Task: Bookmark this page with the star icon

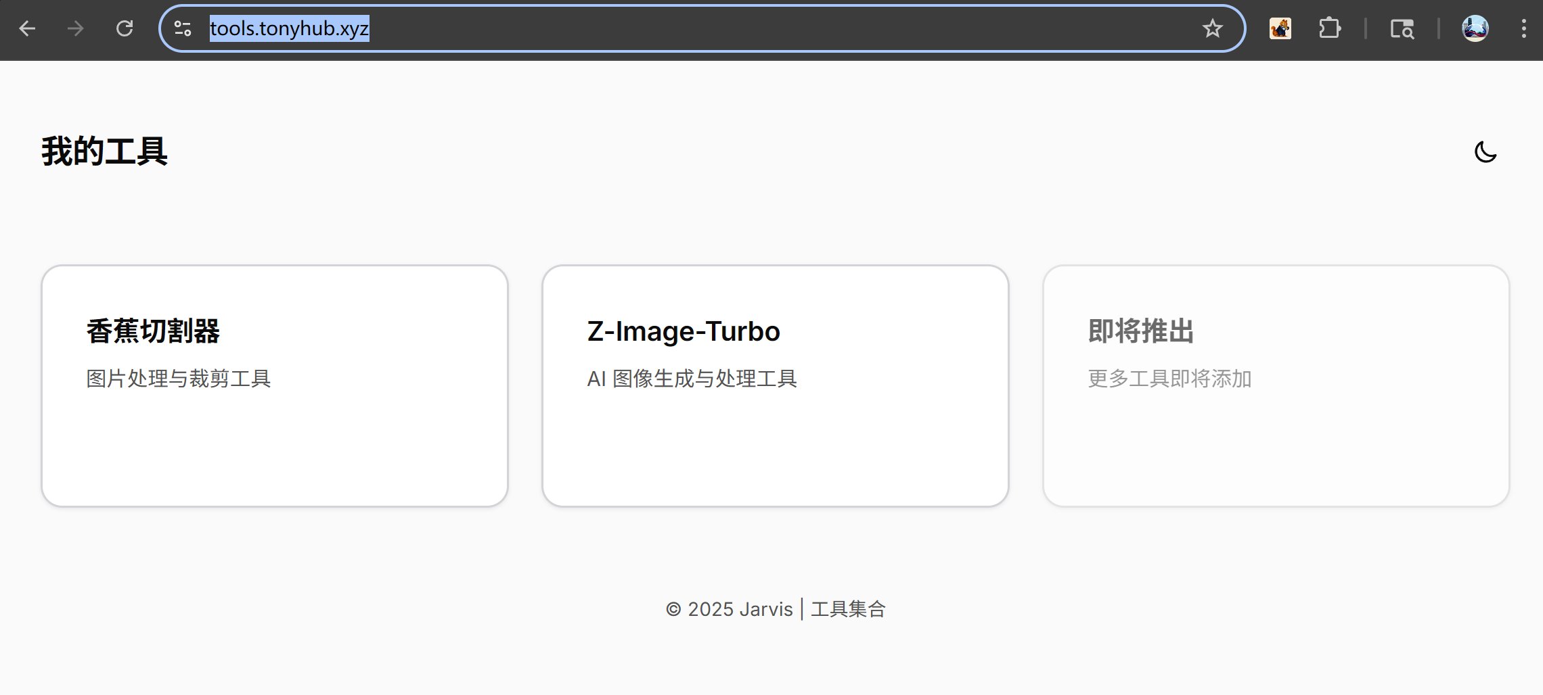Action: coord(1212,28)
